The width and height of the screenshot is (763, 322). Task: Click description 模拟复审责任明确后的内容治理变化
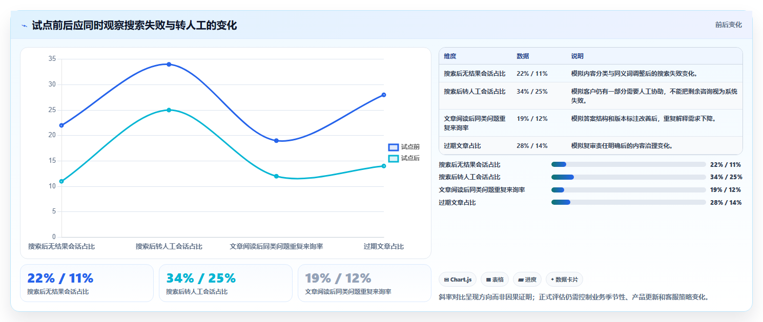[x=622, y=146]
